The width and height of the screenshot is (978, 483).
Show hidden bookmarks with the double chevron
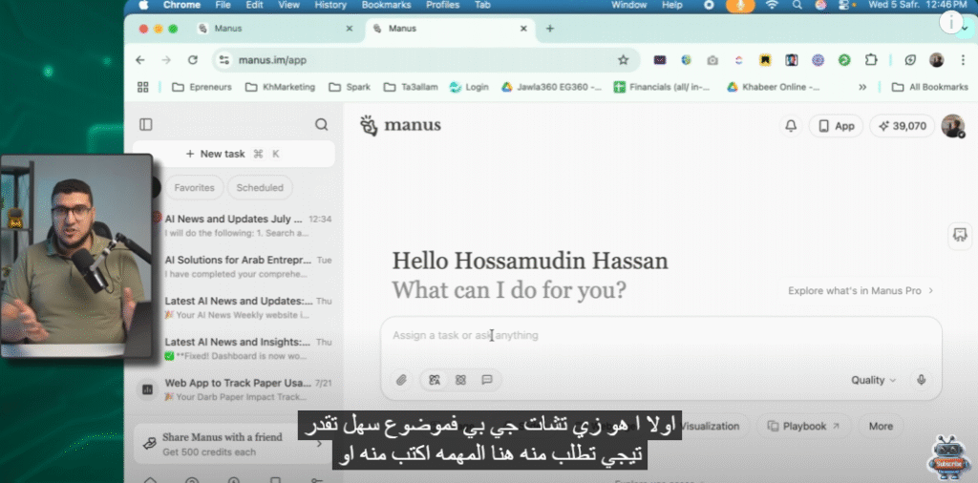coord(862,87)
